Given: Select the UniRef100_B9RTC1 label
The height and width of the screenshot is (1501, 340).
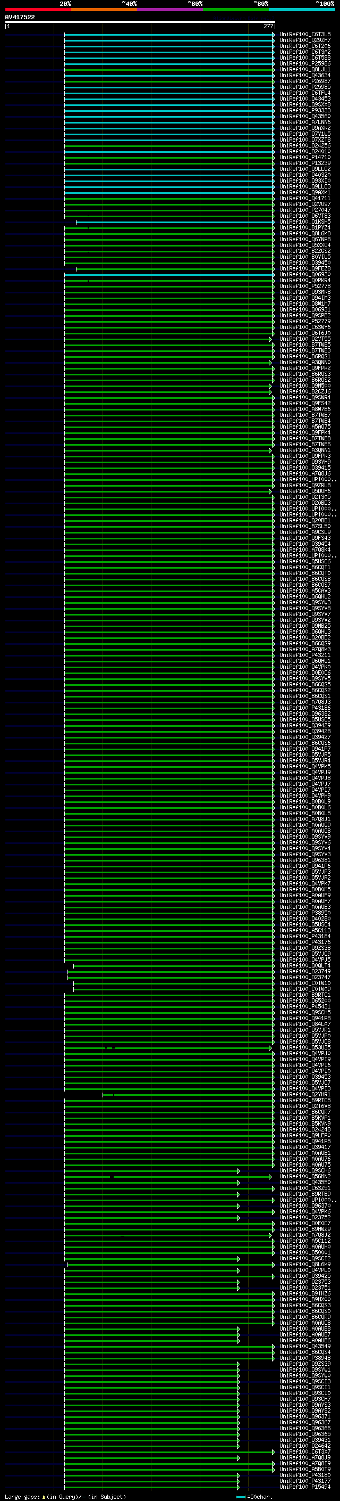Looking at the screenshot, I should coord(305,995).
